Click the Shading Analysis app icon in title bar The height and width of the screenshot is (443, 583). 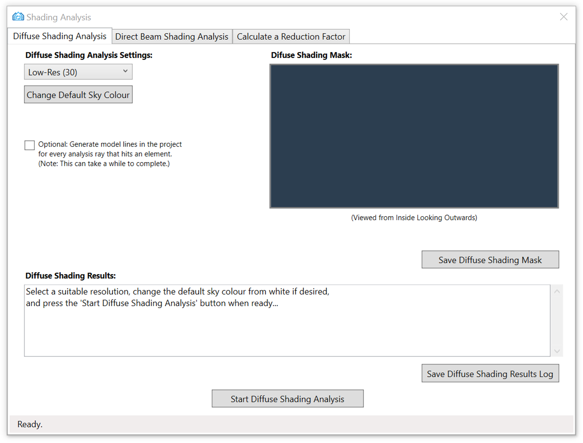(18, 17)
